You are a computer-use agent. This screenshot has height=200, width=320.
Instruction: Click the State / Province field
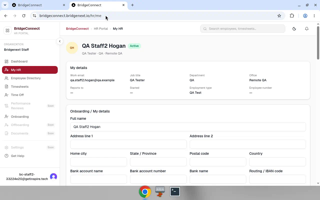point(158,162)
